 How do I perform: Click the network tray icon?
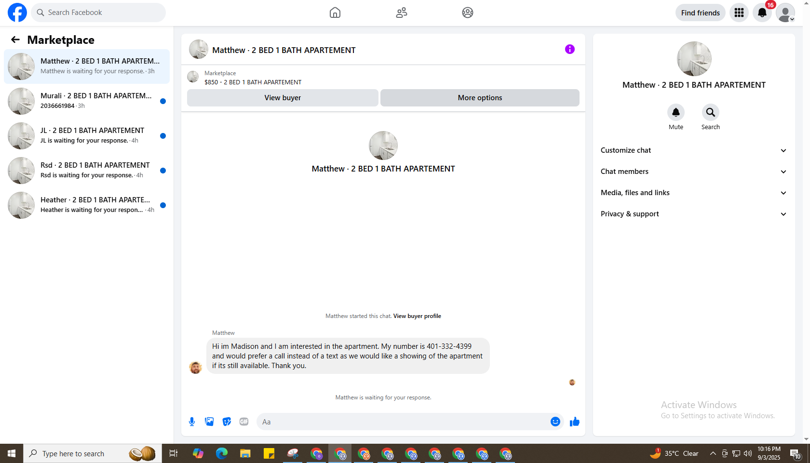(736, 453)
